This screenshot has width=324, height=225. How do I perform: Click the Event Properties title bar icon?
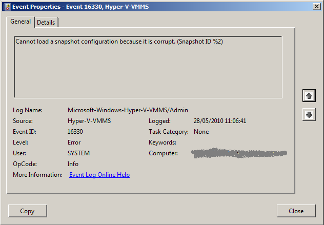point(7,7)
